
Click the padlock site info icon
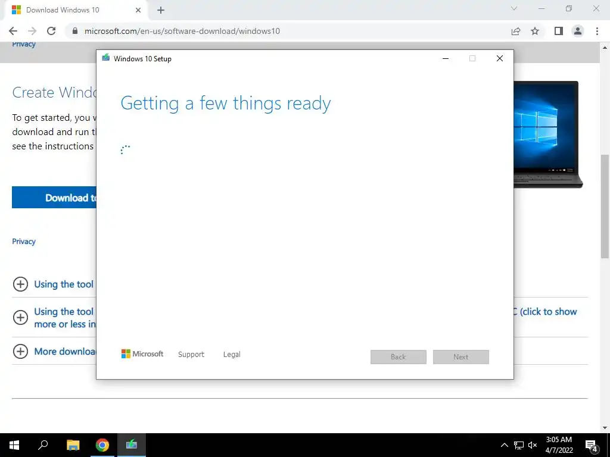75,31
